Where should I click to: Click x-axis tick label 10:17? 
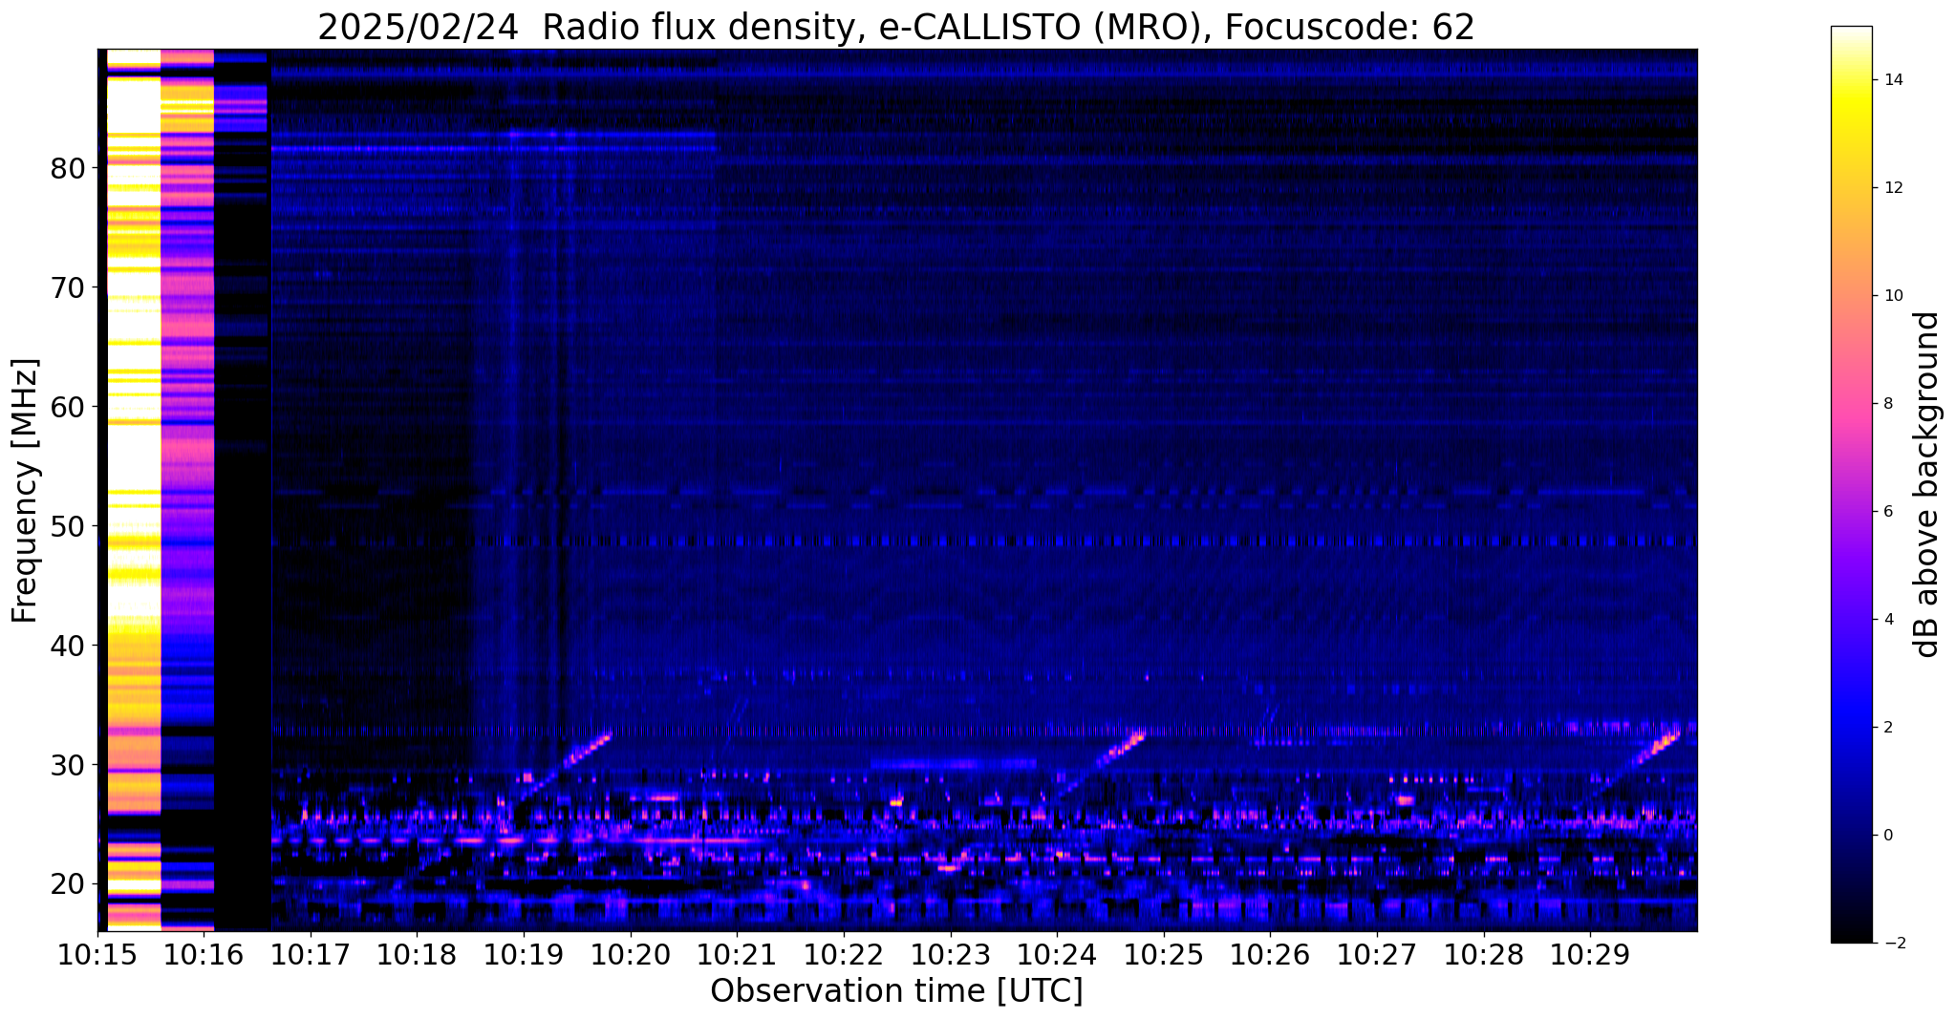(311, 954)
